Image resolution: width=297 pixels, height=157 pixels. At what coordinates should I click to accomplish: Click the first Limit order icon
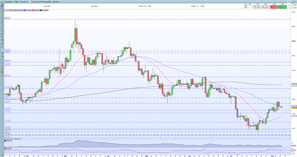coord(256,7)
